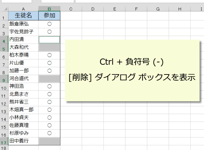Select the 参加 header cell
This screenshot has width=204, height=150.
[x=49, y=16]
